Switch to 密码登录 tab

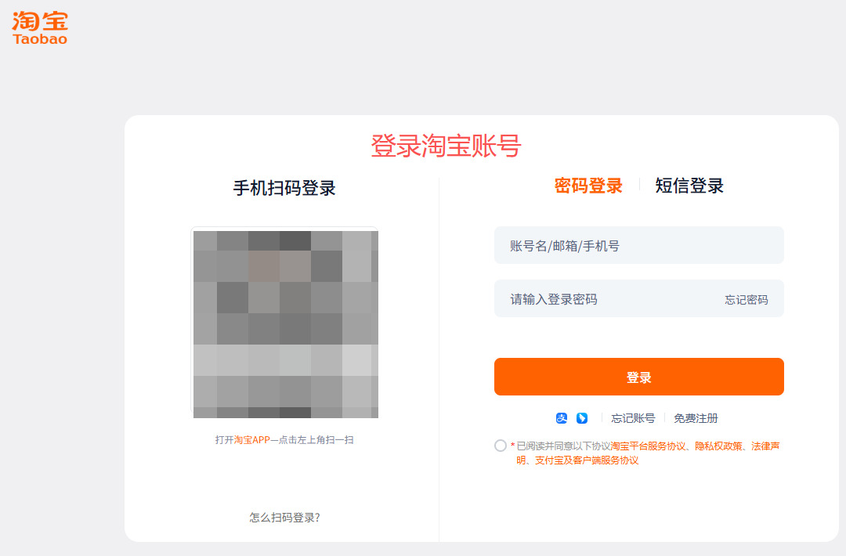click(588, 186)
